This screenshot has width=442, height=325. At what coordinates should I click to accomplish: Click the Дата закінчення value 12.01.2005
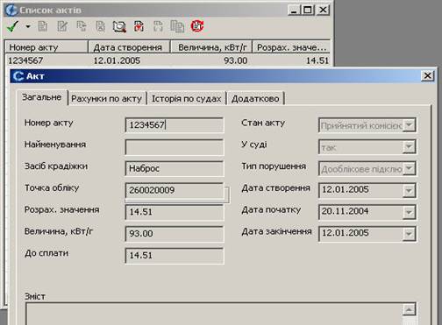tap(346, 233)
